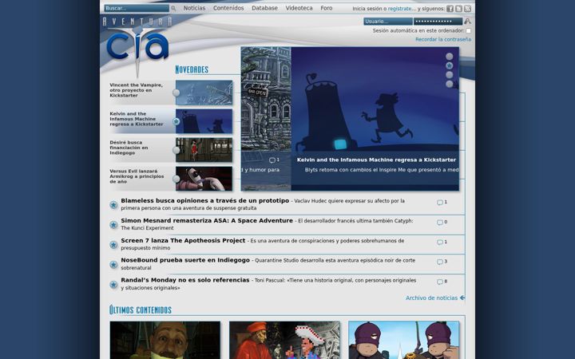
Task: Click the arrow next to Archivo de noticias
Action: 462,298
